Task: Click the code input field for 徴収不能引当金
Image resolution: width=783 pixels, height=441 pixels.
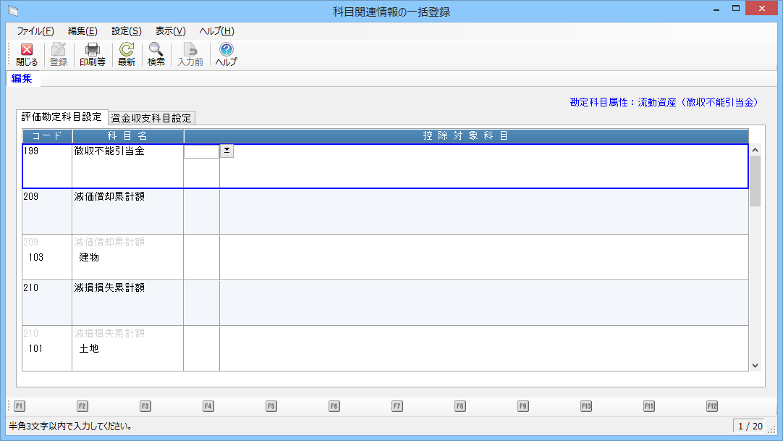Action: (x=201, y=151)
